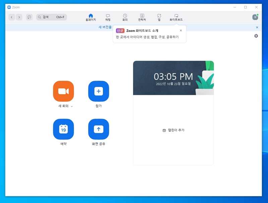Image resolution: width=268 pixels, height=203 pixels.
Task: Click the calendar icon beside 캘린더 추가
Action: [x=164, y=130]
